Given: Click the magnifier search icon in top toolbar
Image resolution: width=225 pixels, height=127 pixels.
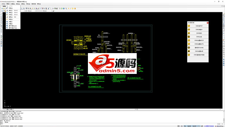Looking at the screenshot, I should 66,8.
